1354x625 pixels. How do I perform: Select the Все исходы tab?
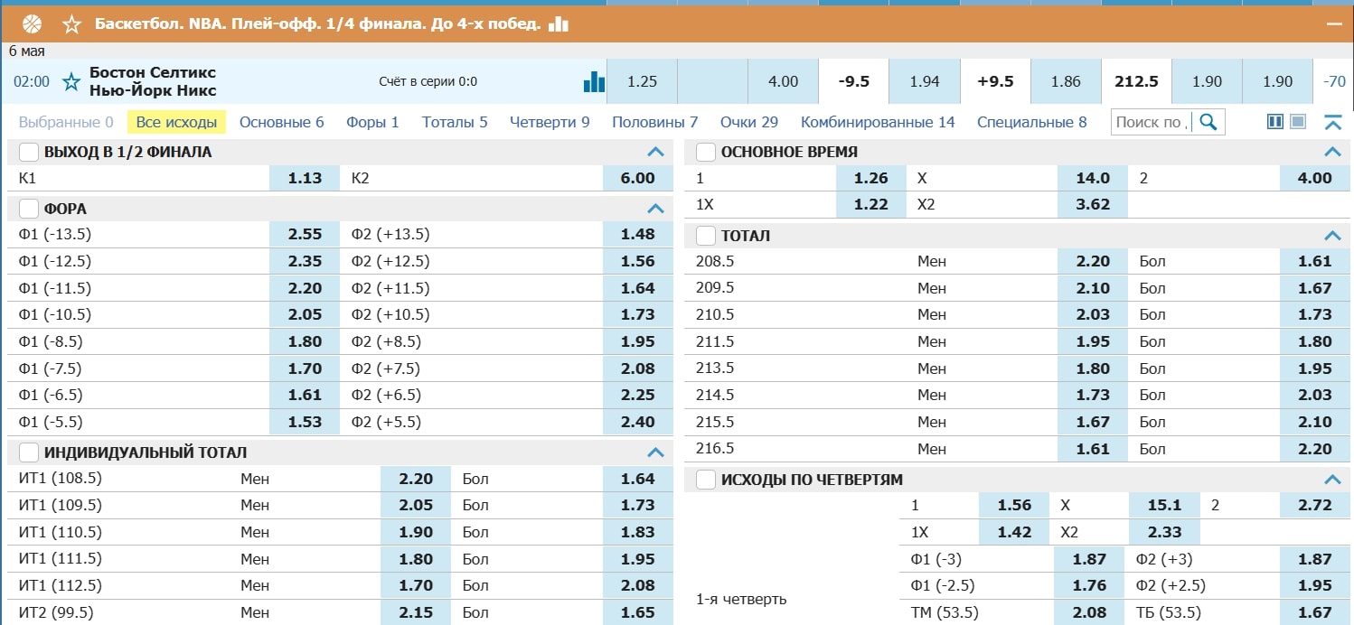tap(176, 122)
